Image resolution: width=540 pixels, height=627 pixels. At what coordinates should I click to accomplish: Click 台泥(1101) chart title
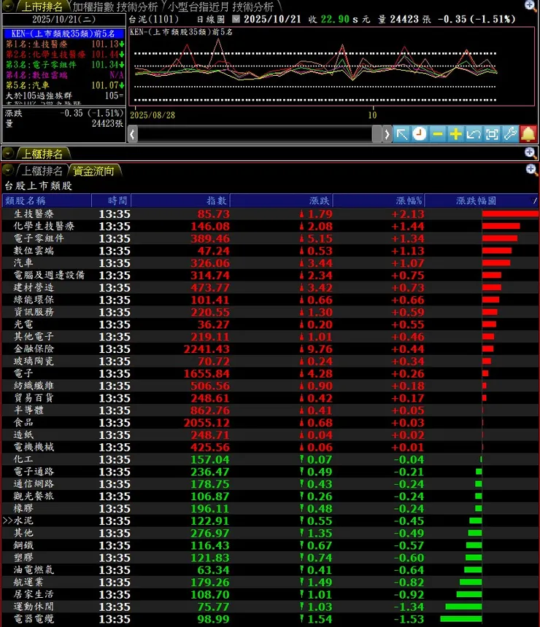(x=154, y=19)
